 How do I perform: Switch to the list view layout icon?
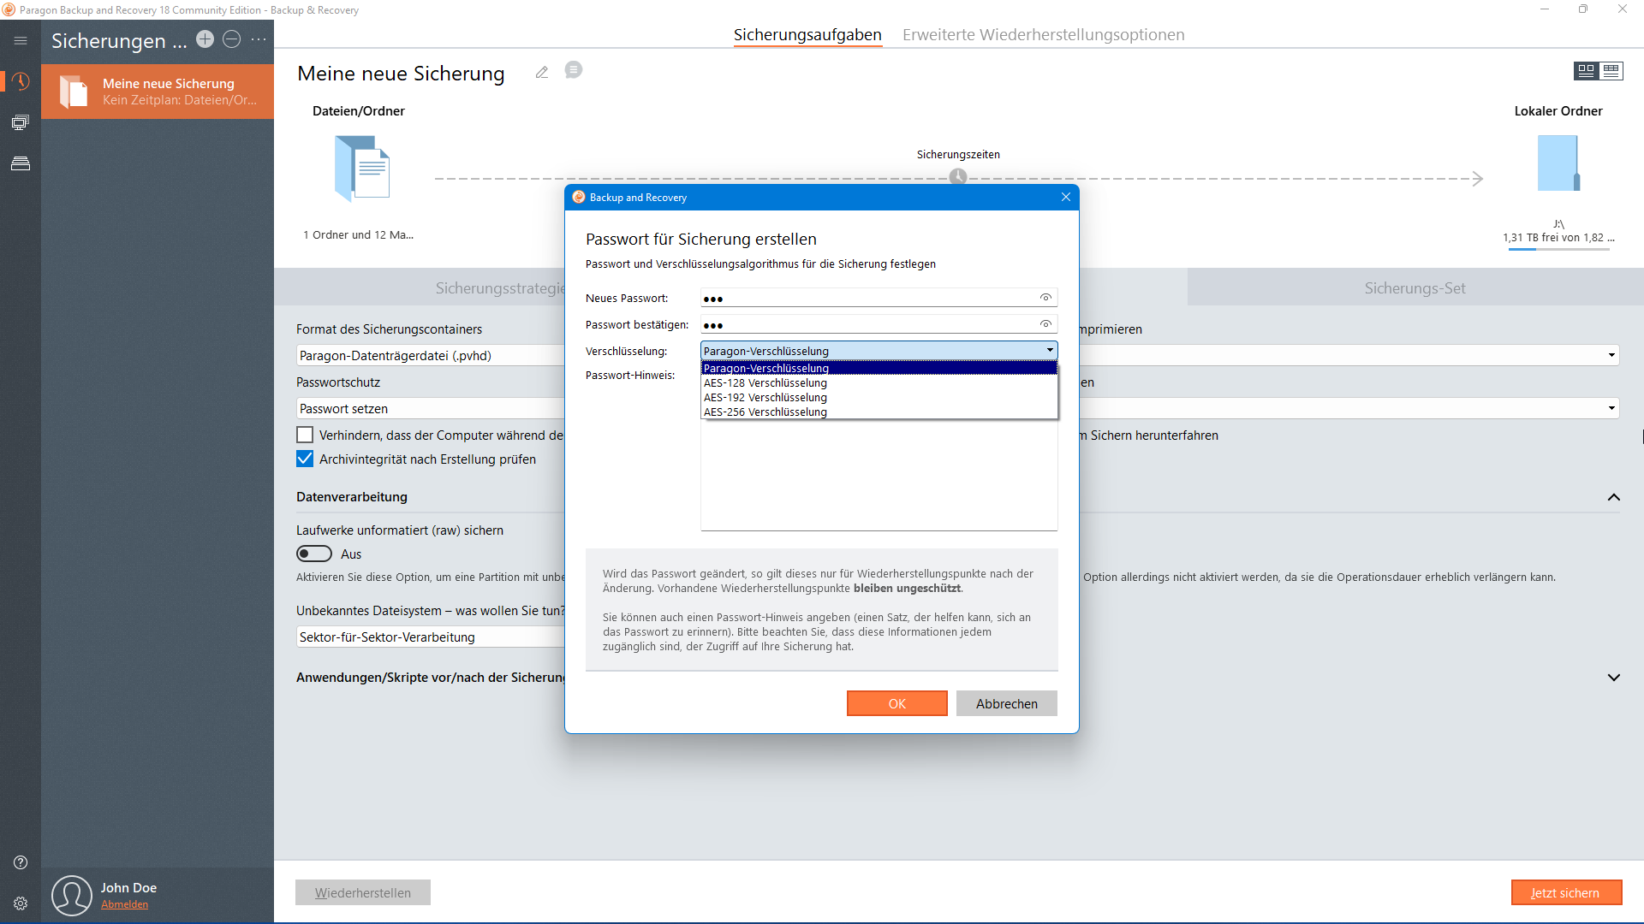pos(1611,71)
